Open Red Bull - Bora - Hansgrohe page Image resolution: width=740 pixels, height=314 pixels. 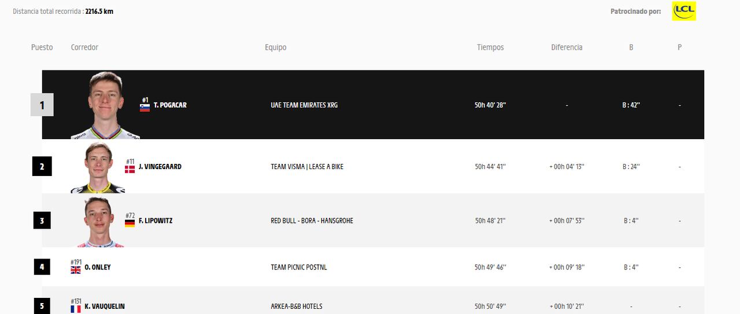(312, 220)
